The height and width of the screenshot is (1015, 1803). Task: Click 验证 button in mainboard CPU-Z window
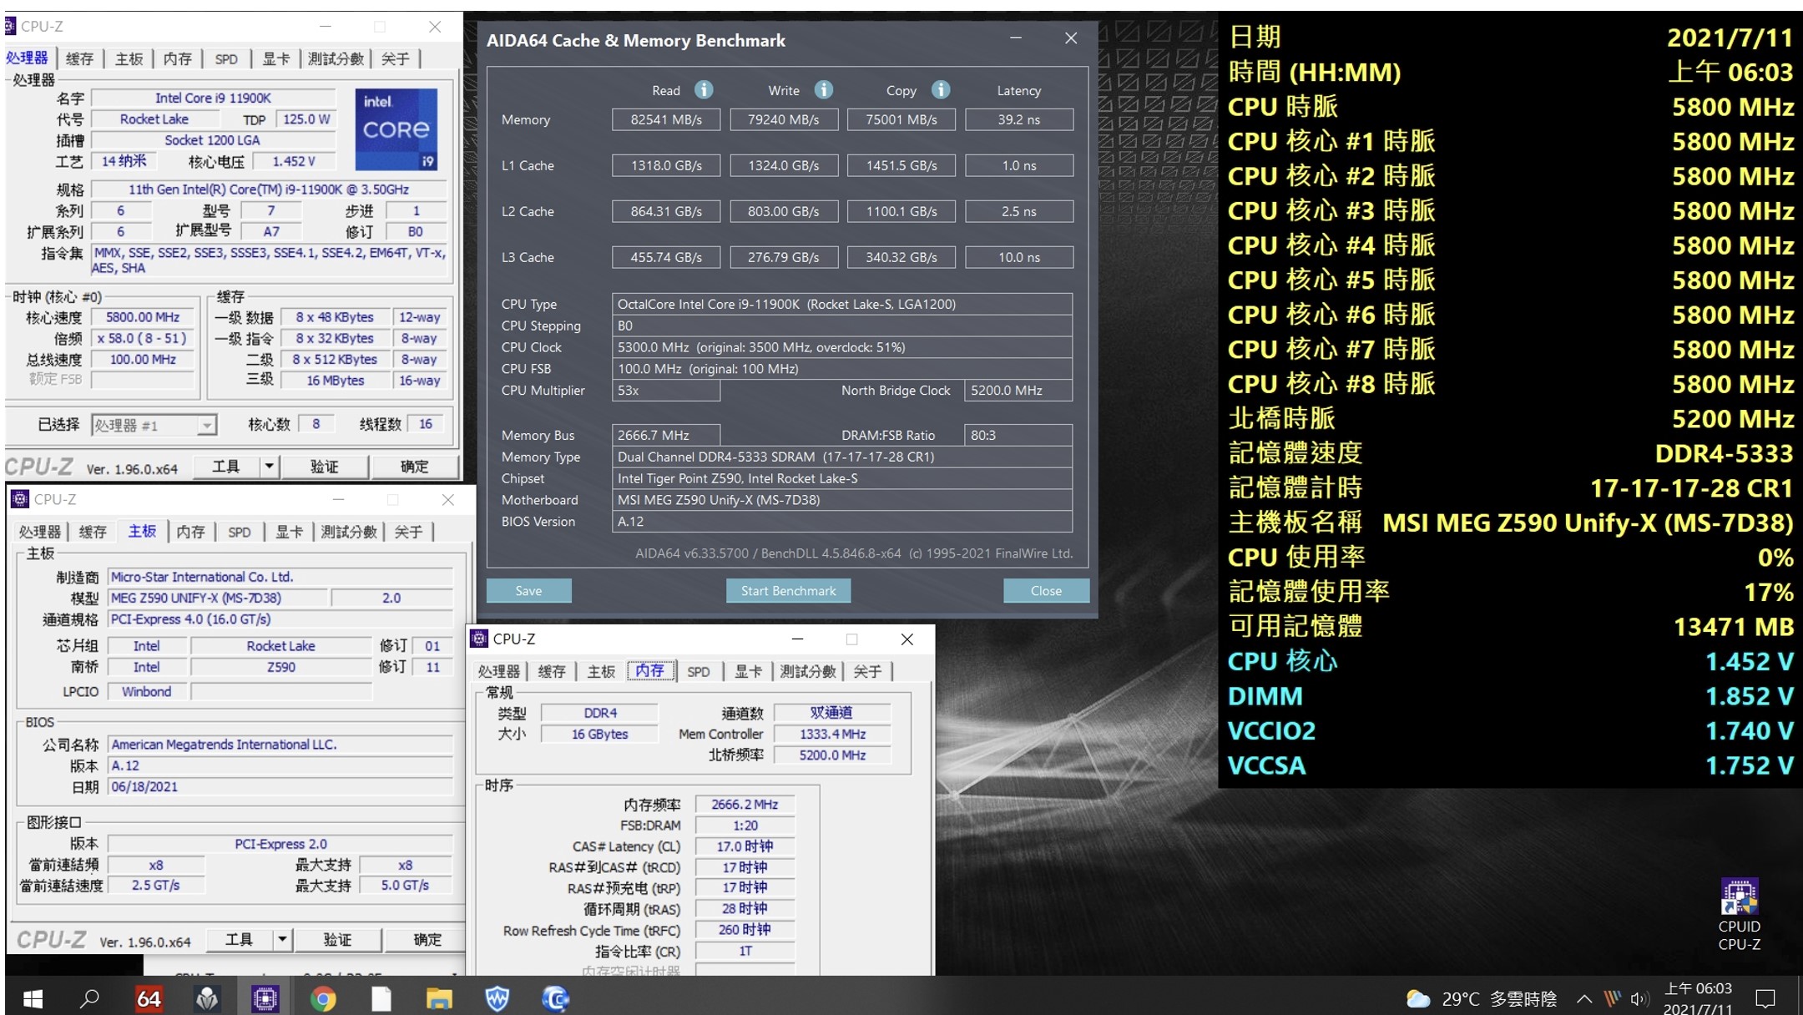337,940
